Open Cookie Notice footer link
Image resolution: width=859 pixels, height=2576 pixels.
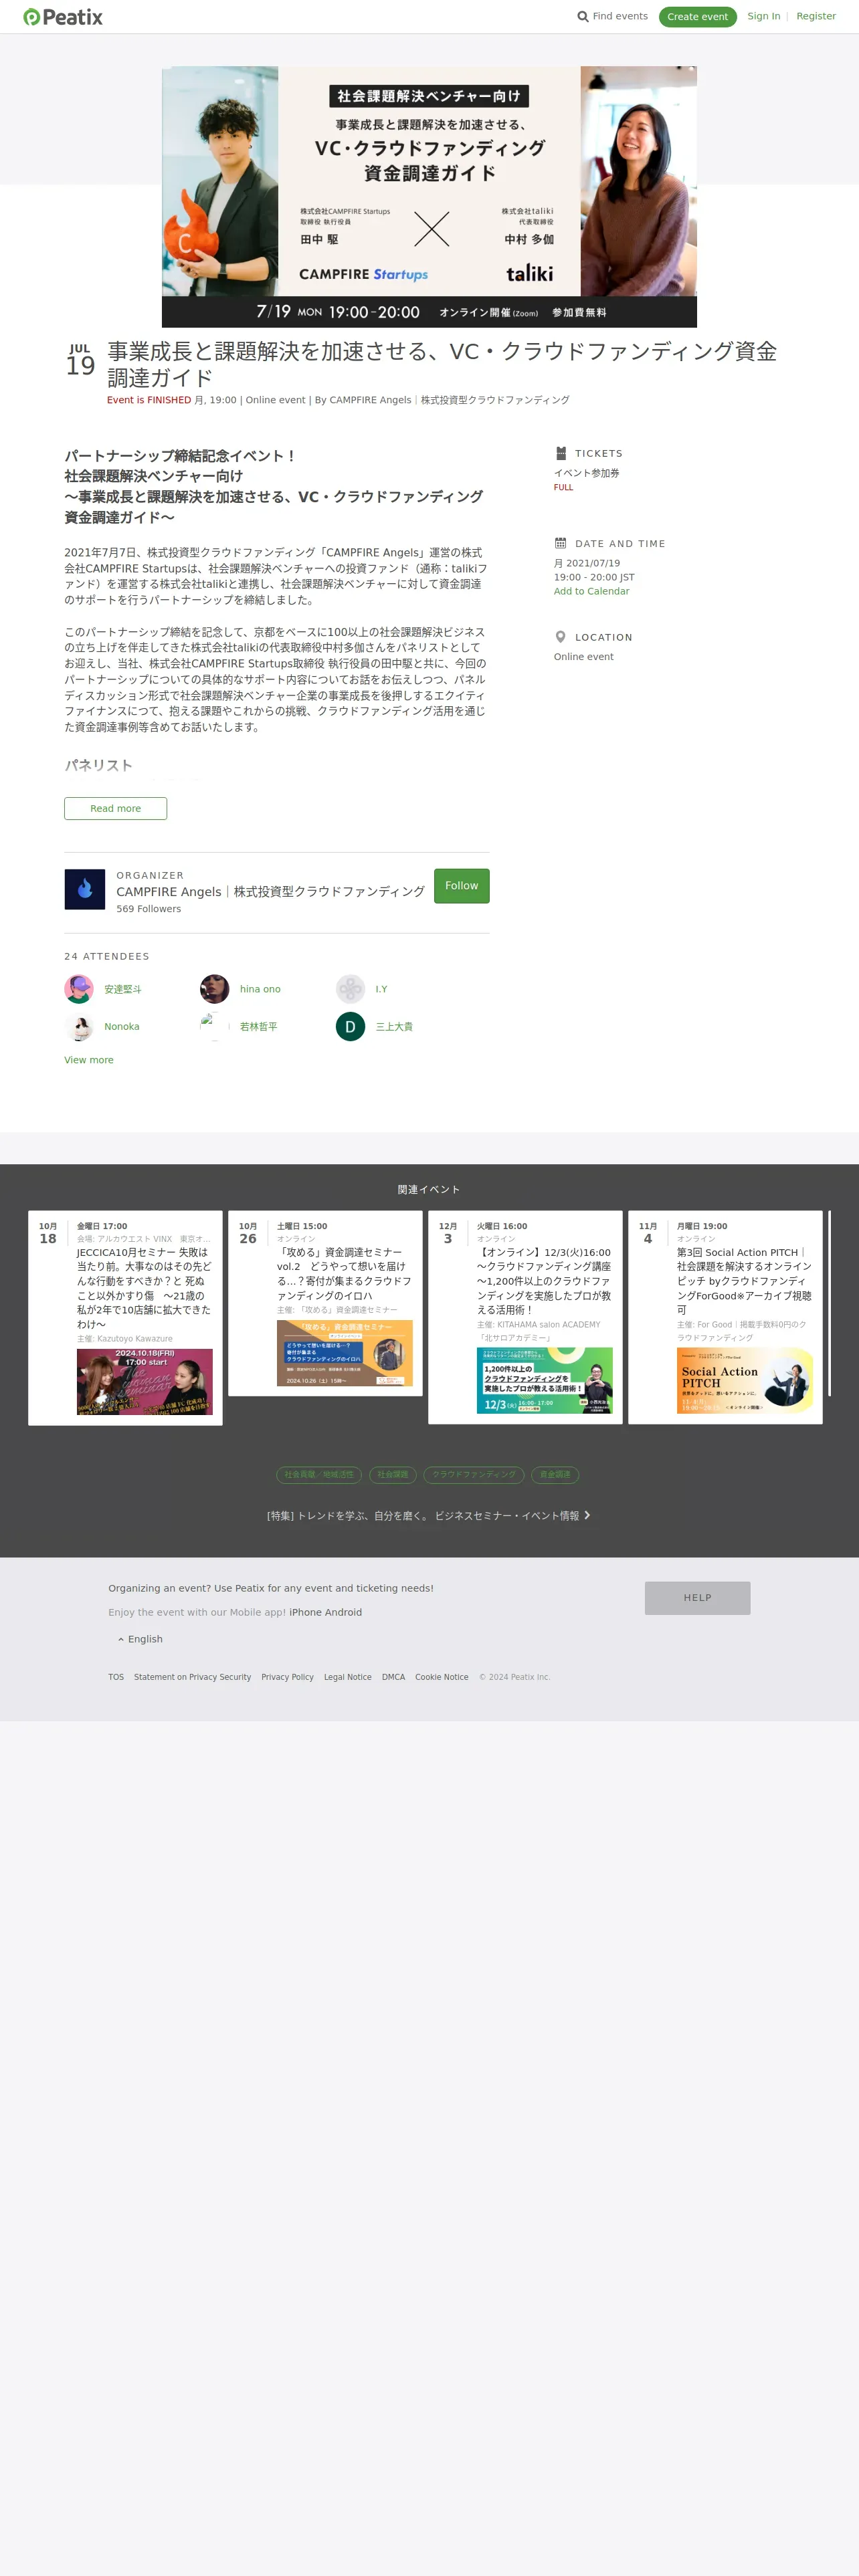point(441,1677)
